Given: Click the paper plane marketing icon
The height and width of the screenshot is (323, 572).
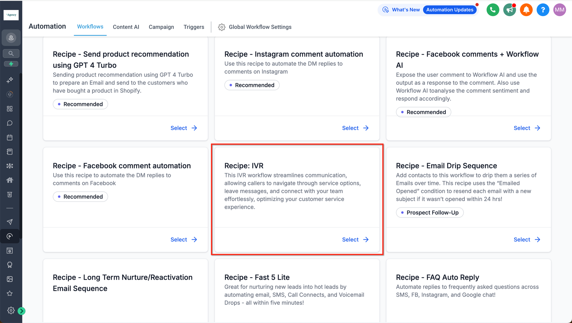Looking at the screenshot, I should click(10, 222).
